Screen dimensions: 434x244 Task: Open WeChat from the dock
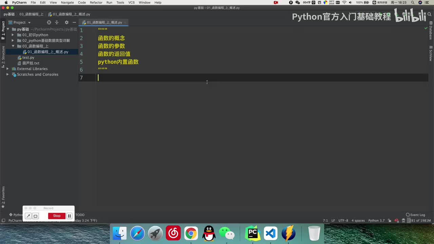tap(227, 233)
